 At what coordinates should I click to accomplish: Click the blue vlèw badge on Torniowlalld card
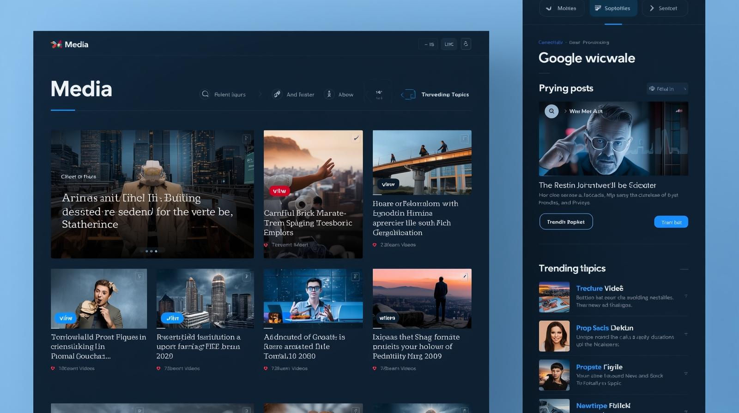pyautogui.click(x=66, y=318)
